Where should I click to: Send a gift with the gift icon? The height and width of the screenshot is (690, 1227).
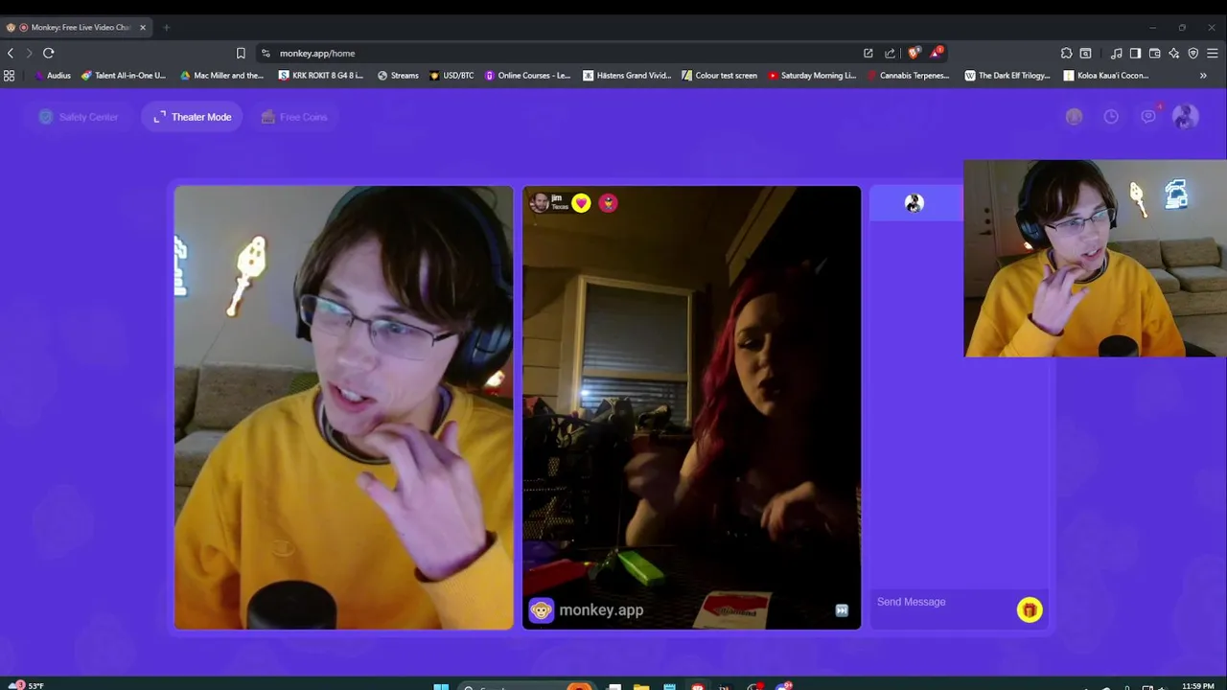1030,610
